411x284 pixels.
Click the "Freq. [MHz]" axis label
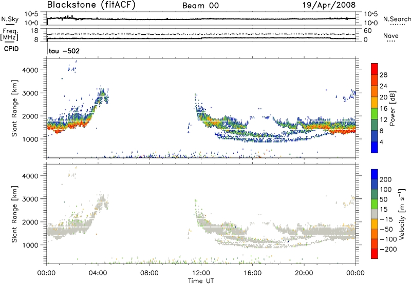(9, 35)
